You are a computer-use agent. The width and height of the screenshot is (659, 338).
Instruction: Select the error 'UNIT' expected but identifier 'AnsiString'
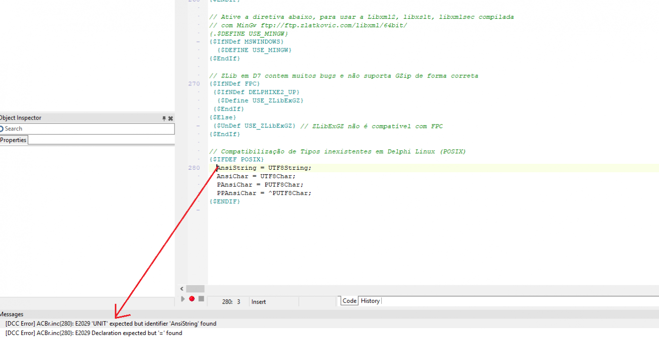click(x=111, y=324)
